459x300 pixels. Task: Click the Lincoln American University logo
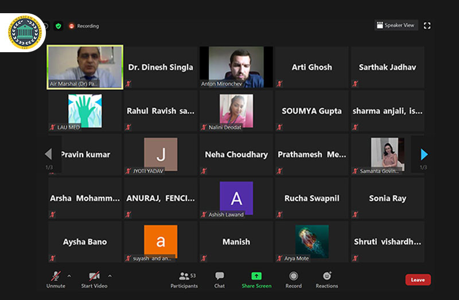25,33
